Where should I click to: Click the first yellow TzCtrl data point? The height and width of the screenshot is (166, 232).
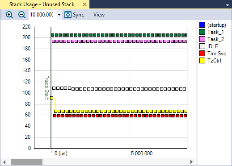(51, 98)
